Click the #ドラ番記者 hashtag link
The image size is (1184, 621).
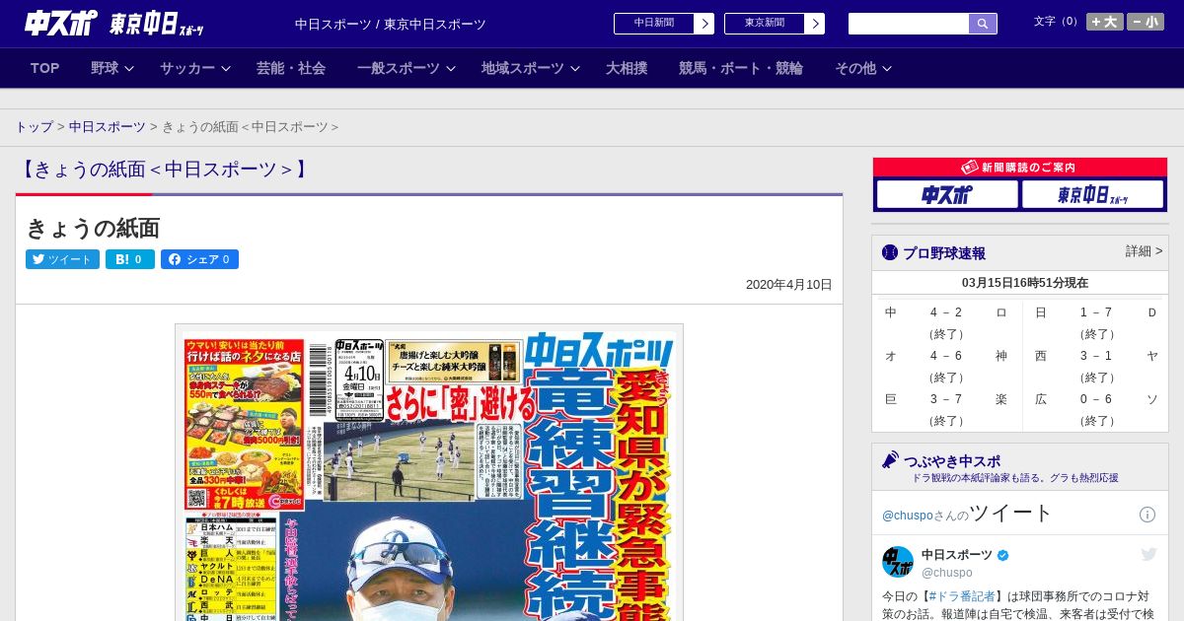point(962,596)
